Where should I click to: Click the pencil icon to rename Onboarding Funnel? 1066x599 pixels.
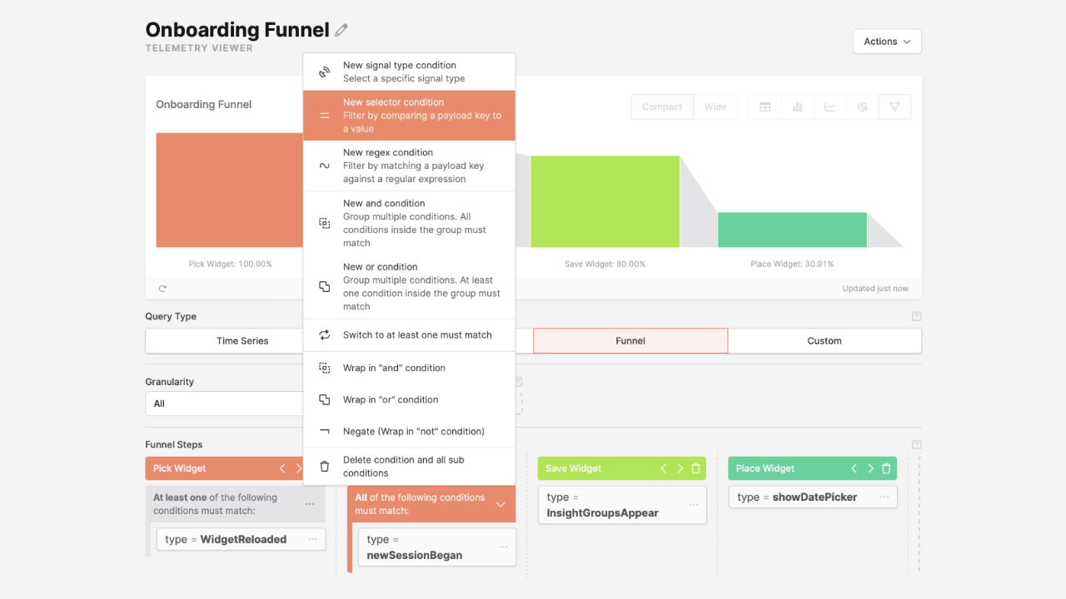tap(341, 30)
